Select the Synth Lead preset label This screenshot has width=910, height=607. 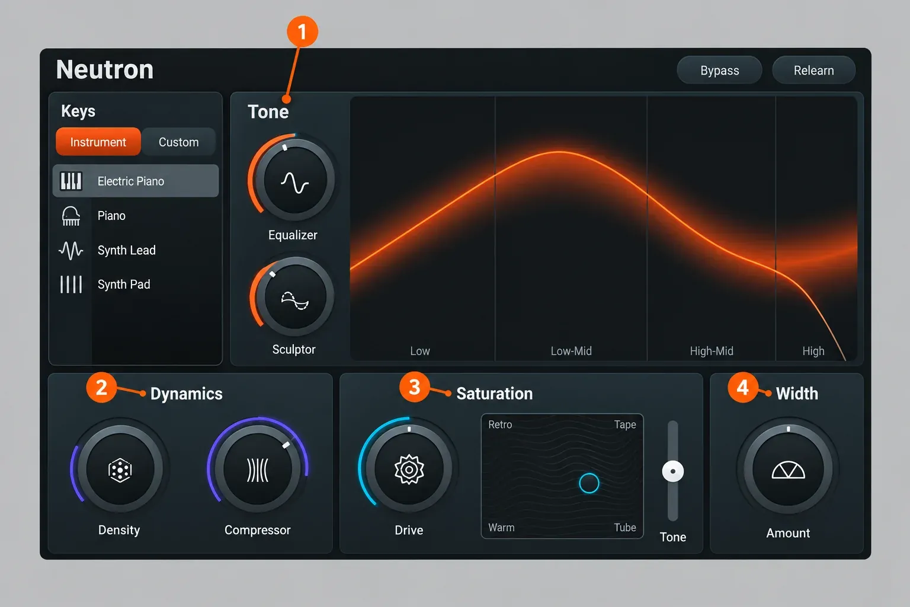[x=127, y=250]
